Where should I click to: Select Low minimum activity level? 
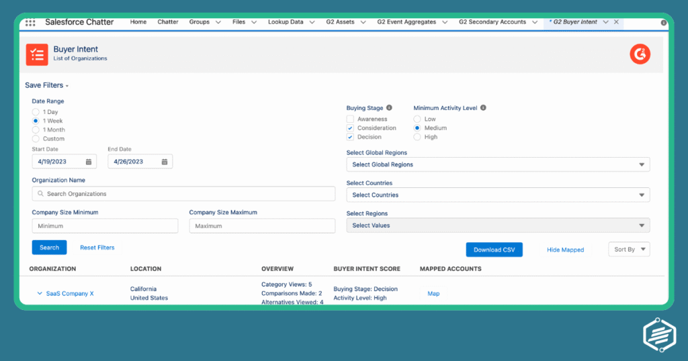coord(417,119)
